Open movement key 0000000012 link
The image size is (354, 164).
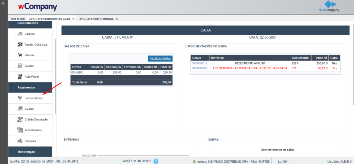point(199,64)
